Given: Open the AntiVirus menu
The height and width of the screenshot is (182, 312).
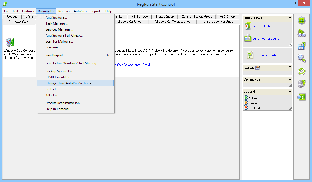Looking at the screenshot, I should pos(80,11).
